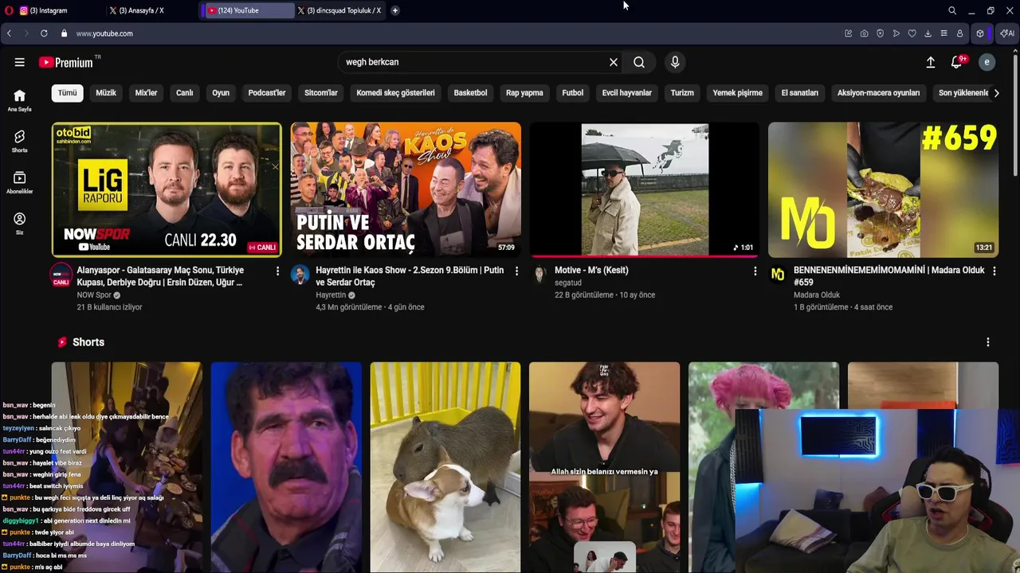Open the upload/create video icon

coord(930,62)
